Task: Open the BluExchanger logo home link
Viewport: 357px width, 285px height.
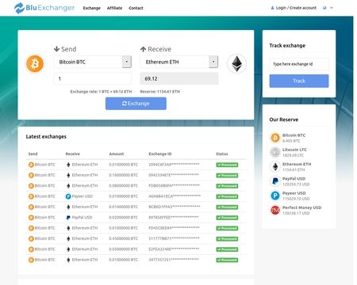Action: pyautogui.click(x=44, y=8)
